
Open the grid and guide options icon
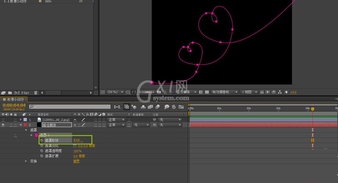(128, 92)
